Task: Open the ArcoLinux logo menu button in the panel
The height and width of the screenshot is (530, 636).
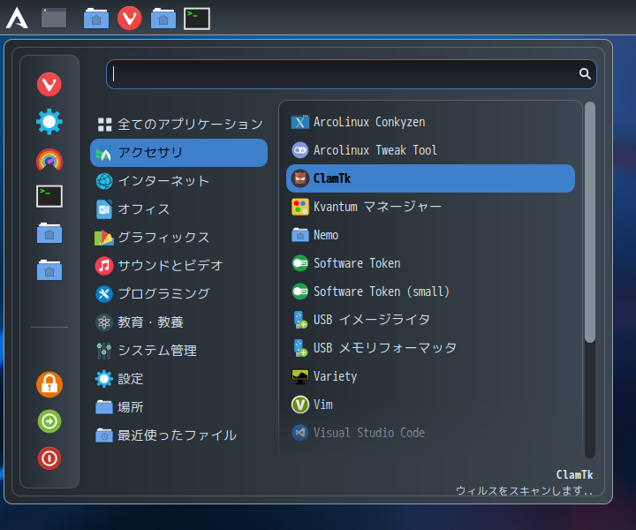Action: click(x=17, y=19)
